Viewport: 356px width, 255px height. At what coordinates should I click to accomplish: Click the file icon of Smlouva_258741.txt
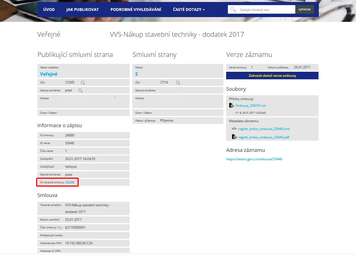[x=231, y=105]
